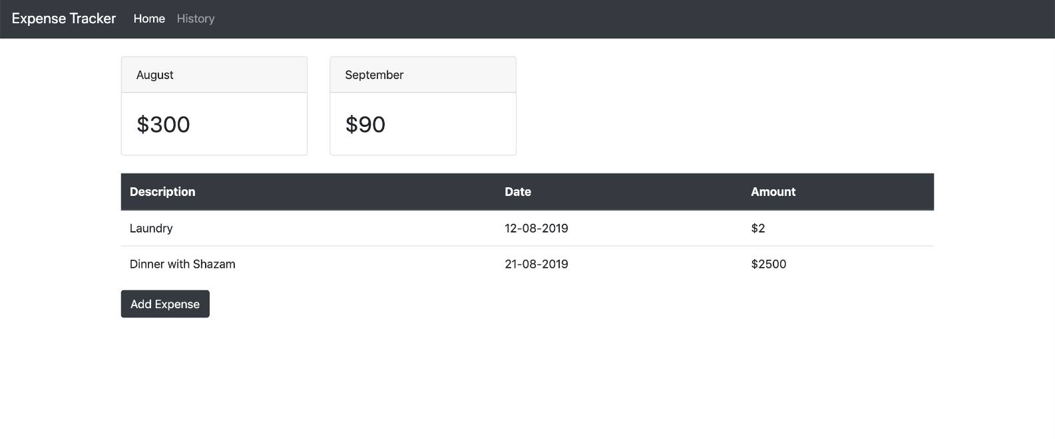This screenshot has width=1055, height=439.
Task: Navigate to the Home page
Action: pos(148,19)
